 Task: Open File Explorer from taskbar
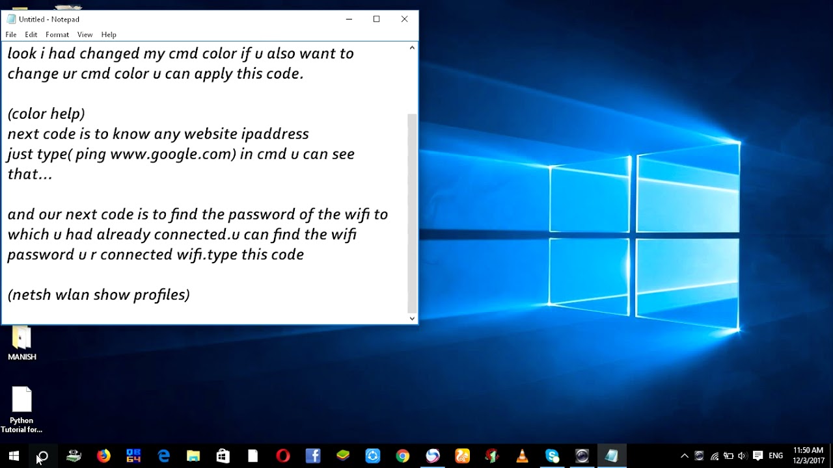coord(193,456)
